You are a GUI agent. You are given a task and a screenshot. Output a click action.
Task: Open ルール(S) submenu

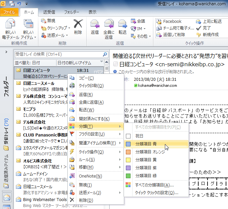tap(96, 160)
